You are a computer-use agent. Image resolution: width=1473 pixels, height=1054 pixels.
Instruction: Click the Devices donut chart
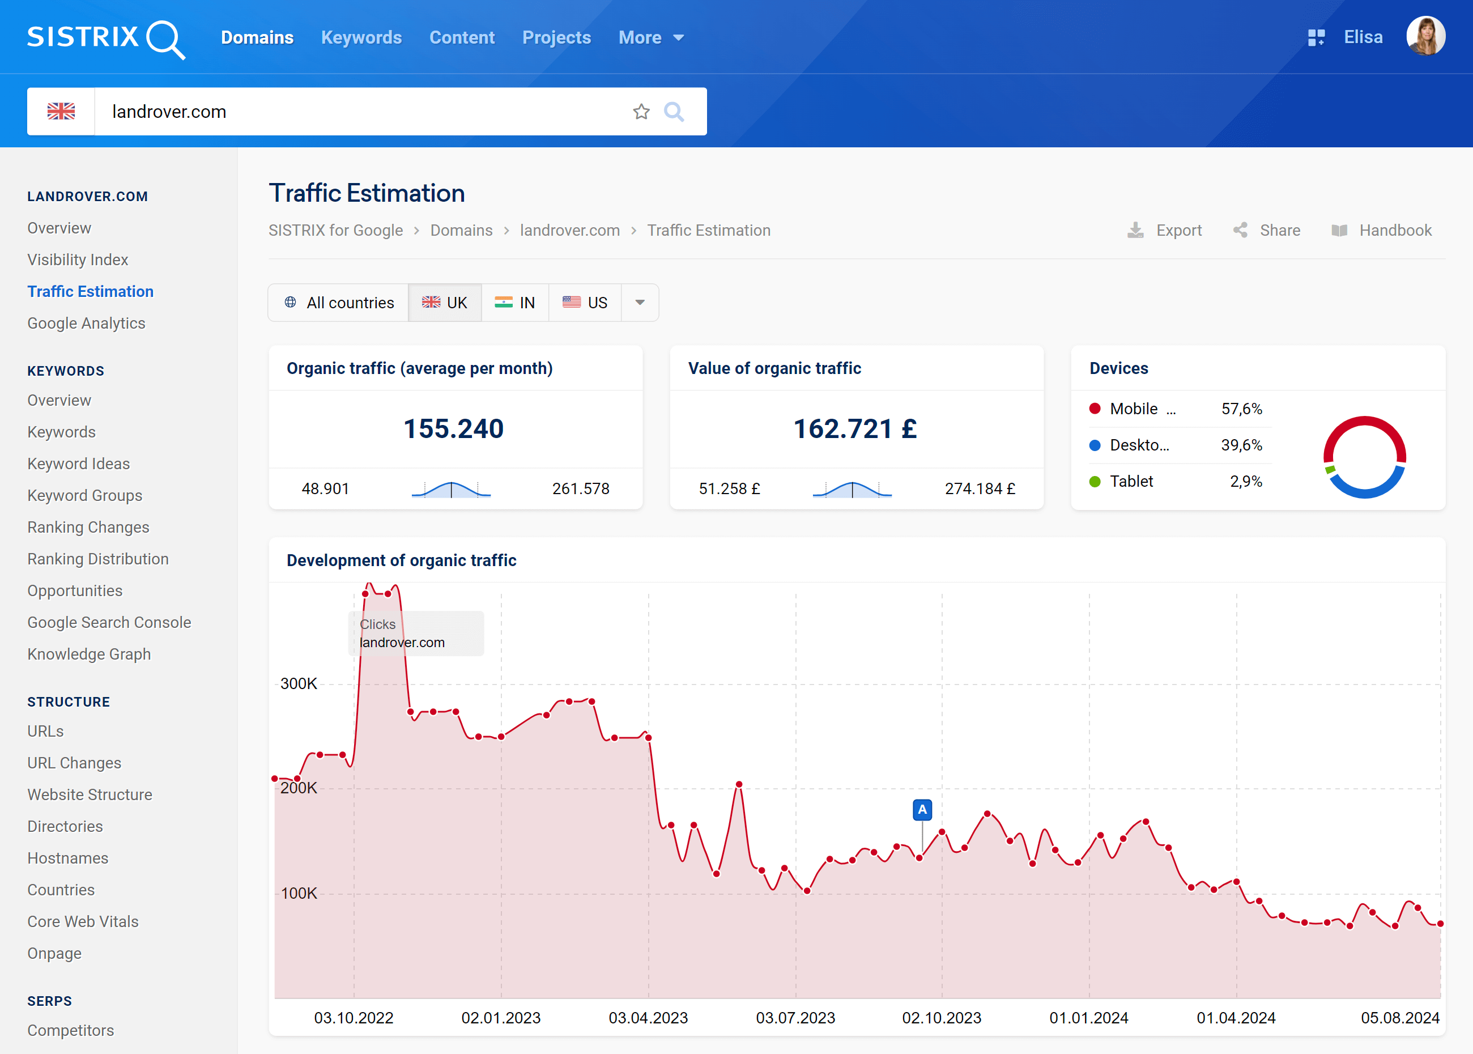[1365, 457]
